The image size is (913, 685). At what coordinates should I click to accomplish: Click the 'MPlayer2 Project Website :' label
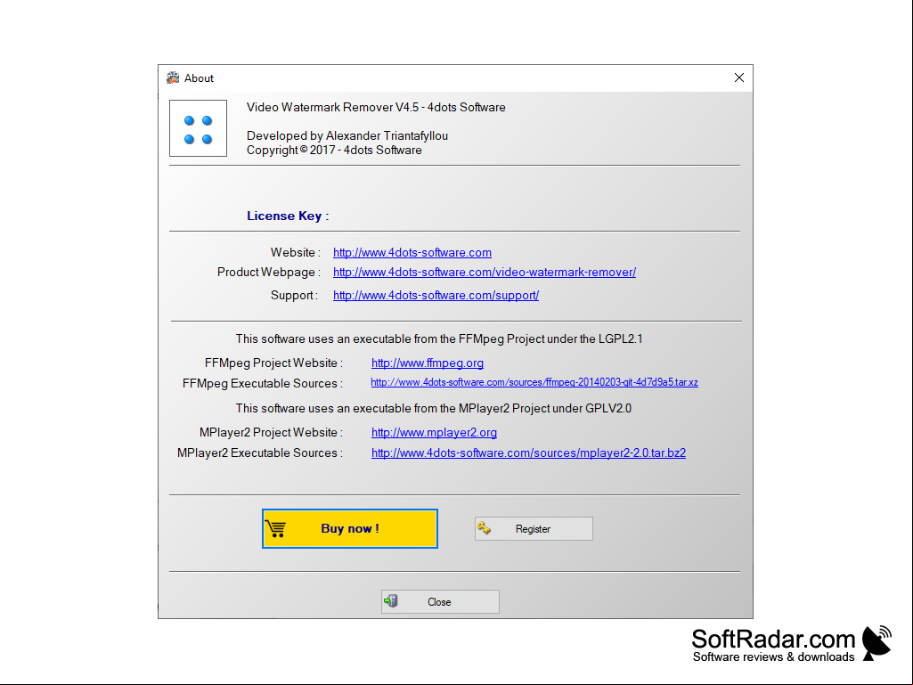[271, 433]
